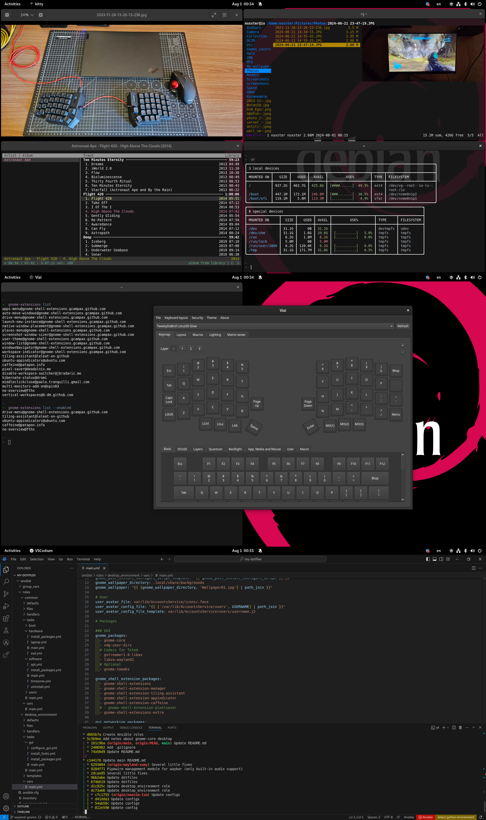The width and height of the screenshot is (486, 820).
Task: Click the my-dotfiles search box in VSCodium
Action: [x=251, y=559]
